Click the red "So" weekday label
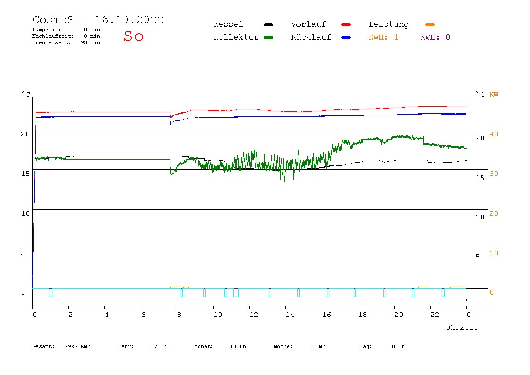The height and width of the screenshot is (375, 530). pos(133,36)
